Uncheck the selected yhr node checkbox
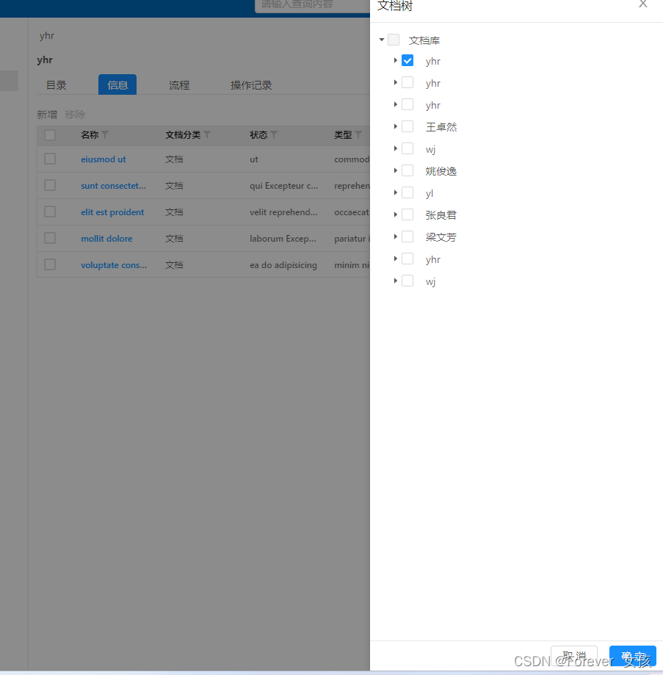The image size is (663, 675). point(407,61)
